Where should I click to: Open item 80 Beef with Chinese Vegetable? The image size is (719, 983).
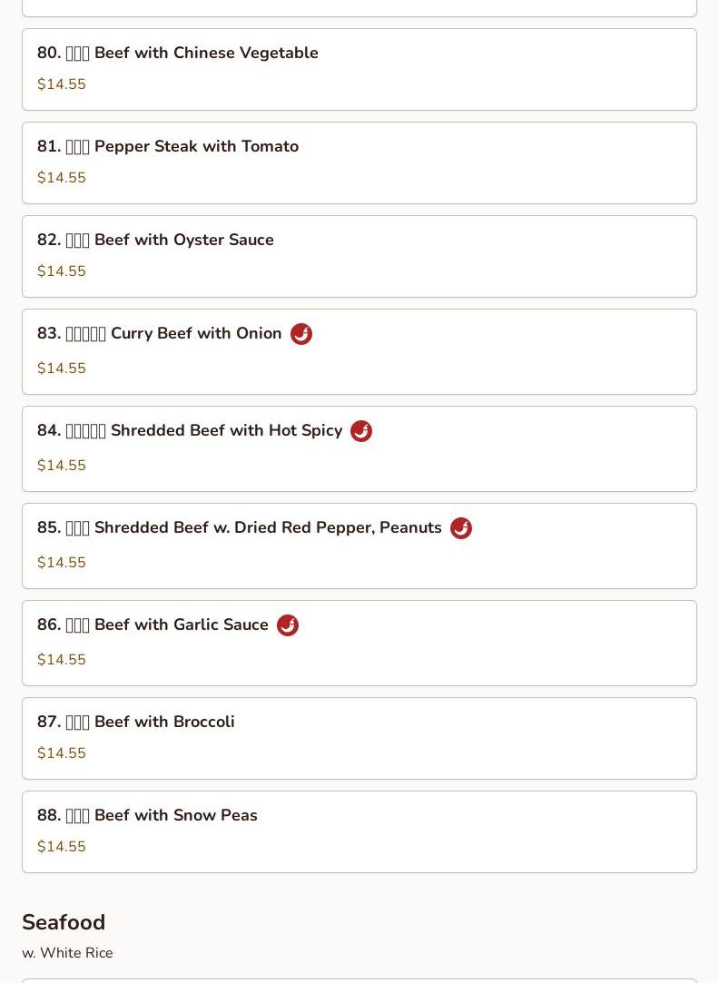tap(359, 70)
